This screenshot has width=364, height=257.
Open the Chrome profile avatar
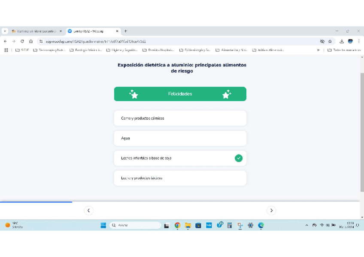click(350, 41)
